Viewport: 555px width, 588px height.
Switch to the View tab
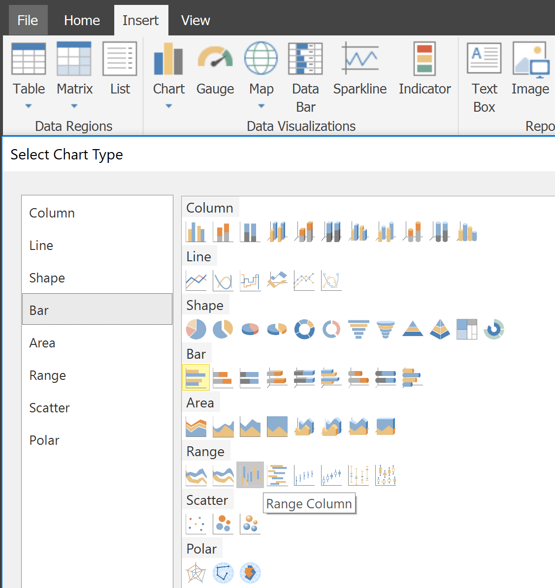click(x=196, y=20)
